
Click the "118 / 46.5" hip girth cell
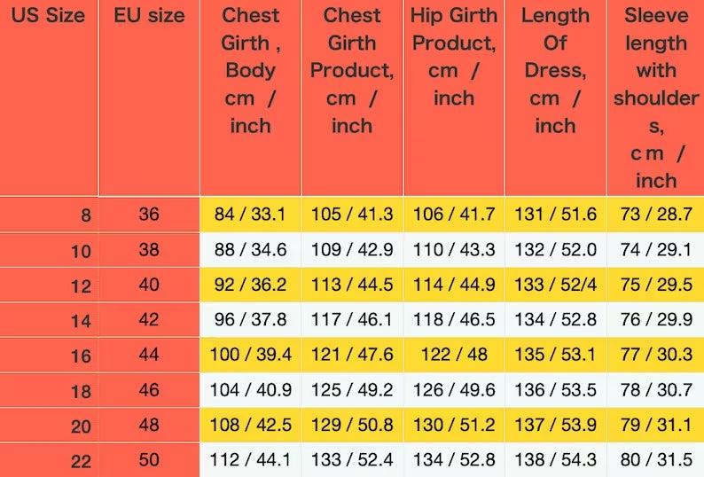click(x=454, y=320)
